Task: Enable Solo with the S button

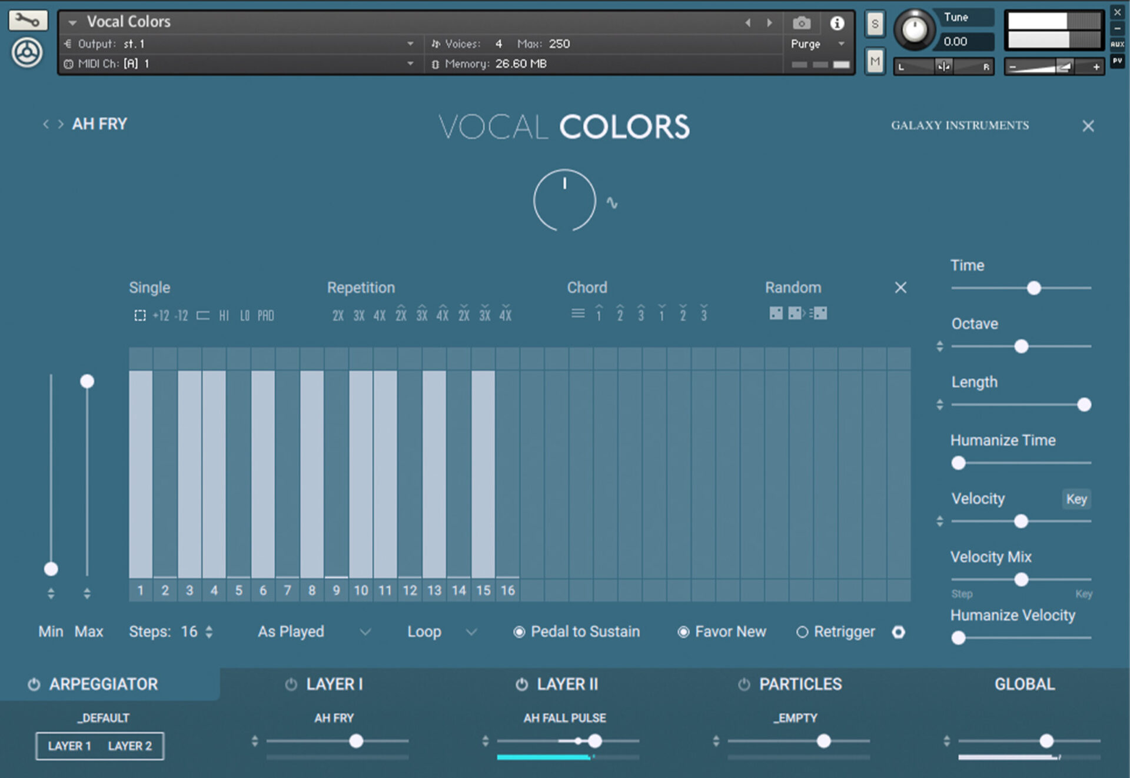Action: click(x=875, y=24)
